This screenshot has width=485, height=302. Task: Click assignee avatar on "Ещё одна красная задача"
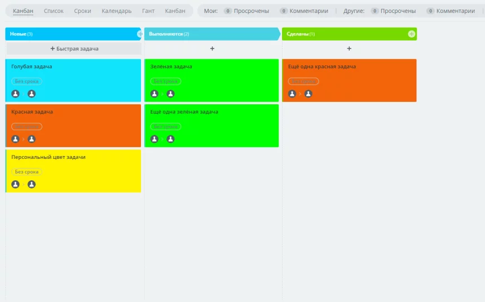pos(308,94)
